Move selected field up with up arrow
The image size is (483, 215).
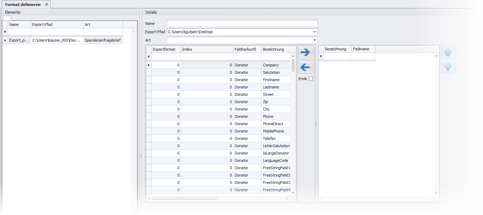[x=448, y=52]
